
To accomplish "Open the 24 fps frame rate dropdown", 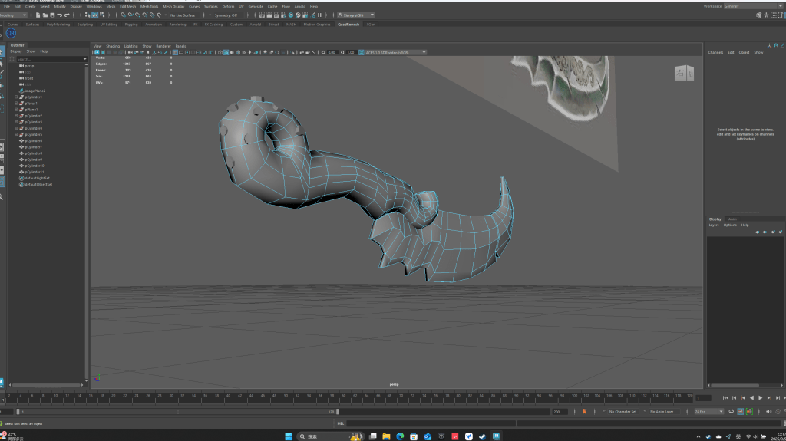I will coord(708,411).
